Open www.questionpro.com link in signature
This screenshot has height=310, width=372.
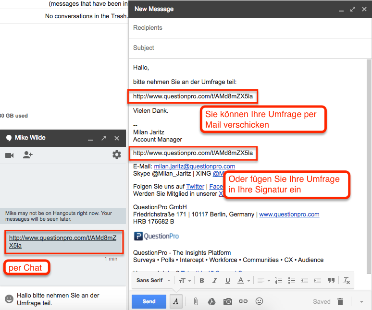[x=289, y=215]
